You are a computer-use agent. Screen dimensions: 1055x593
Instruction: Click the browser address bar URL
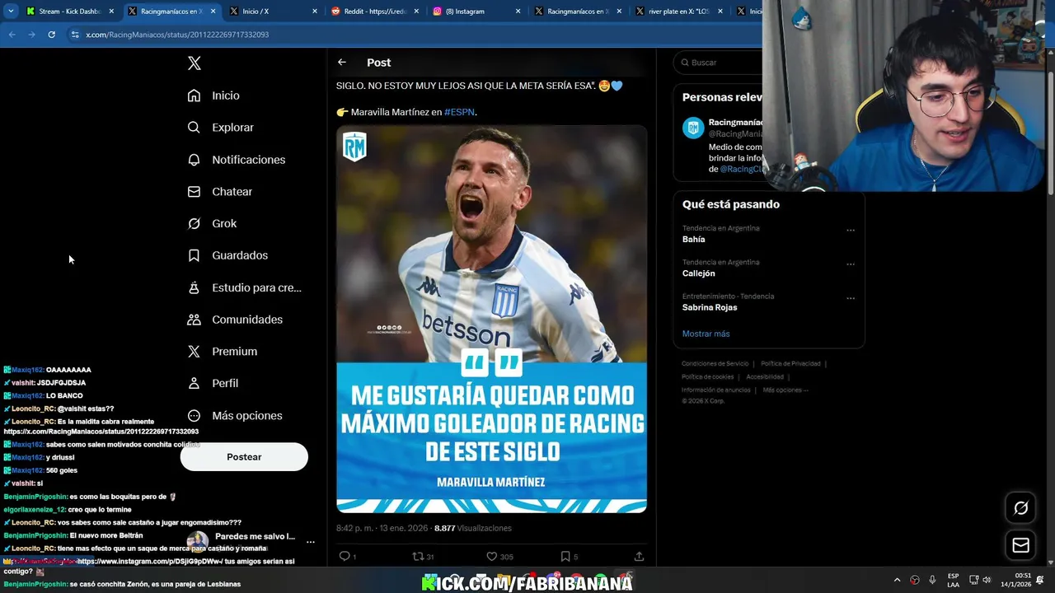177,35
